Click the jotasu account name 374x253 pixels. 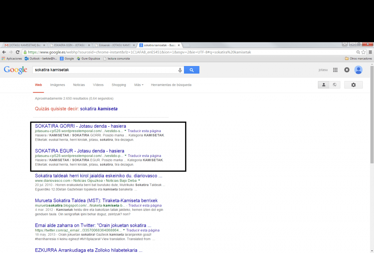click(x=323, y=70)
